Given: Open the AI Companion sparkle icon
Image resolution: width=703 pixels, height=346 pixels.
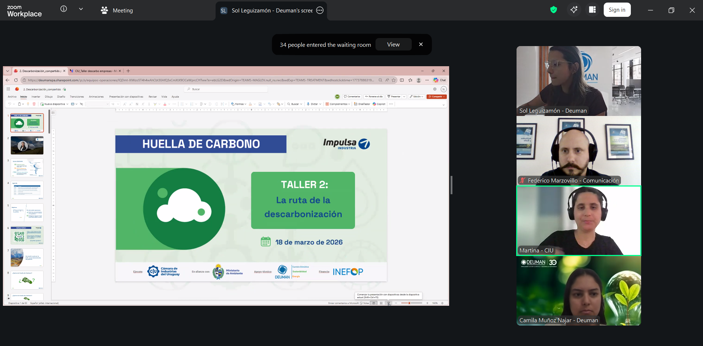Looking at the screenshot, I should tap(574, 10).
